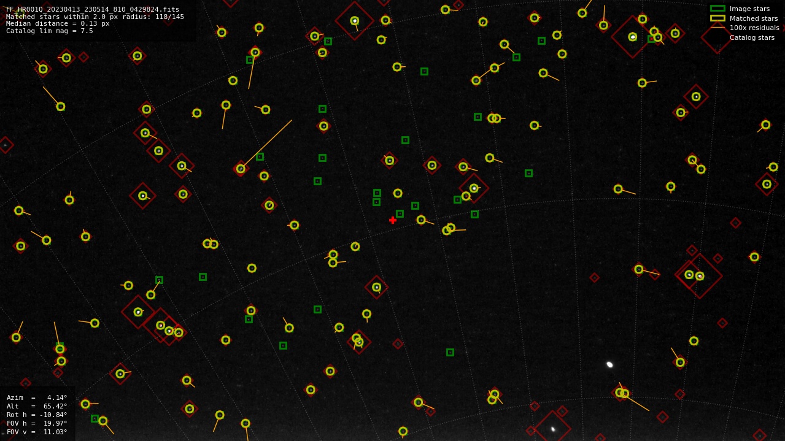Click the FITS file name text
Viewport: 785px width, 441px height.
(93, 9)
